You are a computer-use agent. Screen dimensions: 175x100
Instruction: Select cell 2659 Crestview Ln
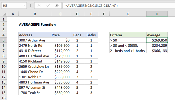(x=35, y=66)
